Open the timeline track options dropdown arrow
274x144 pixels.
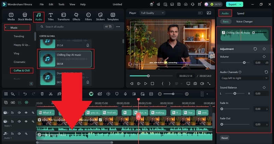[x=207, y=94]
